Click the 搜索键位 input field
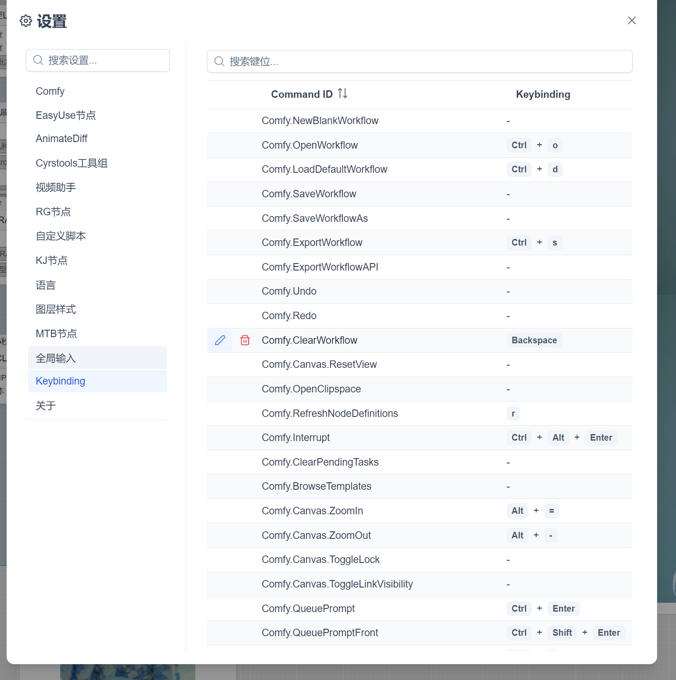This screenshot has height=680, width=676. [351, 61]
